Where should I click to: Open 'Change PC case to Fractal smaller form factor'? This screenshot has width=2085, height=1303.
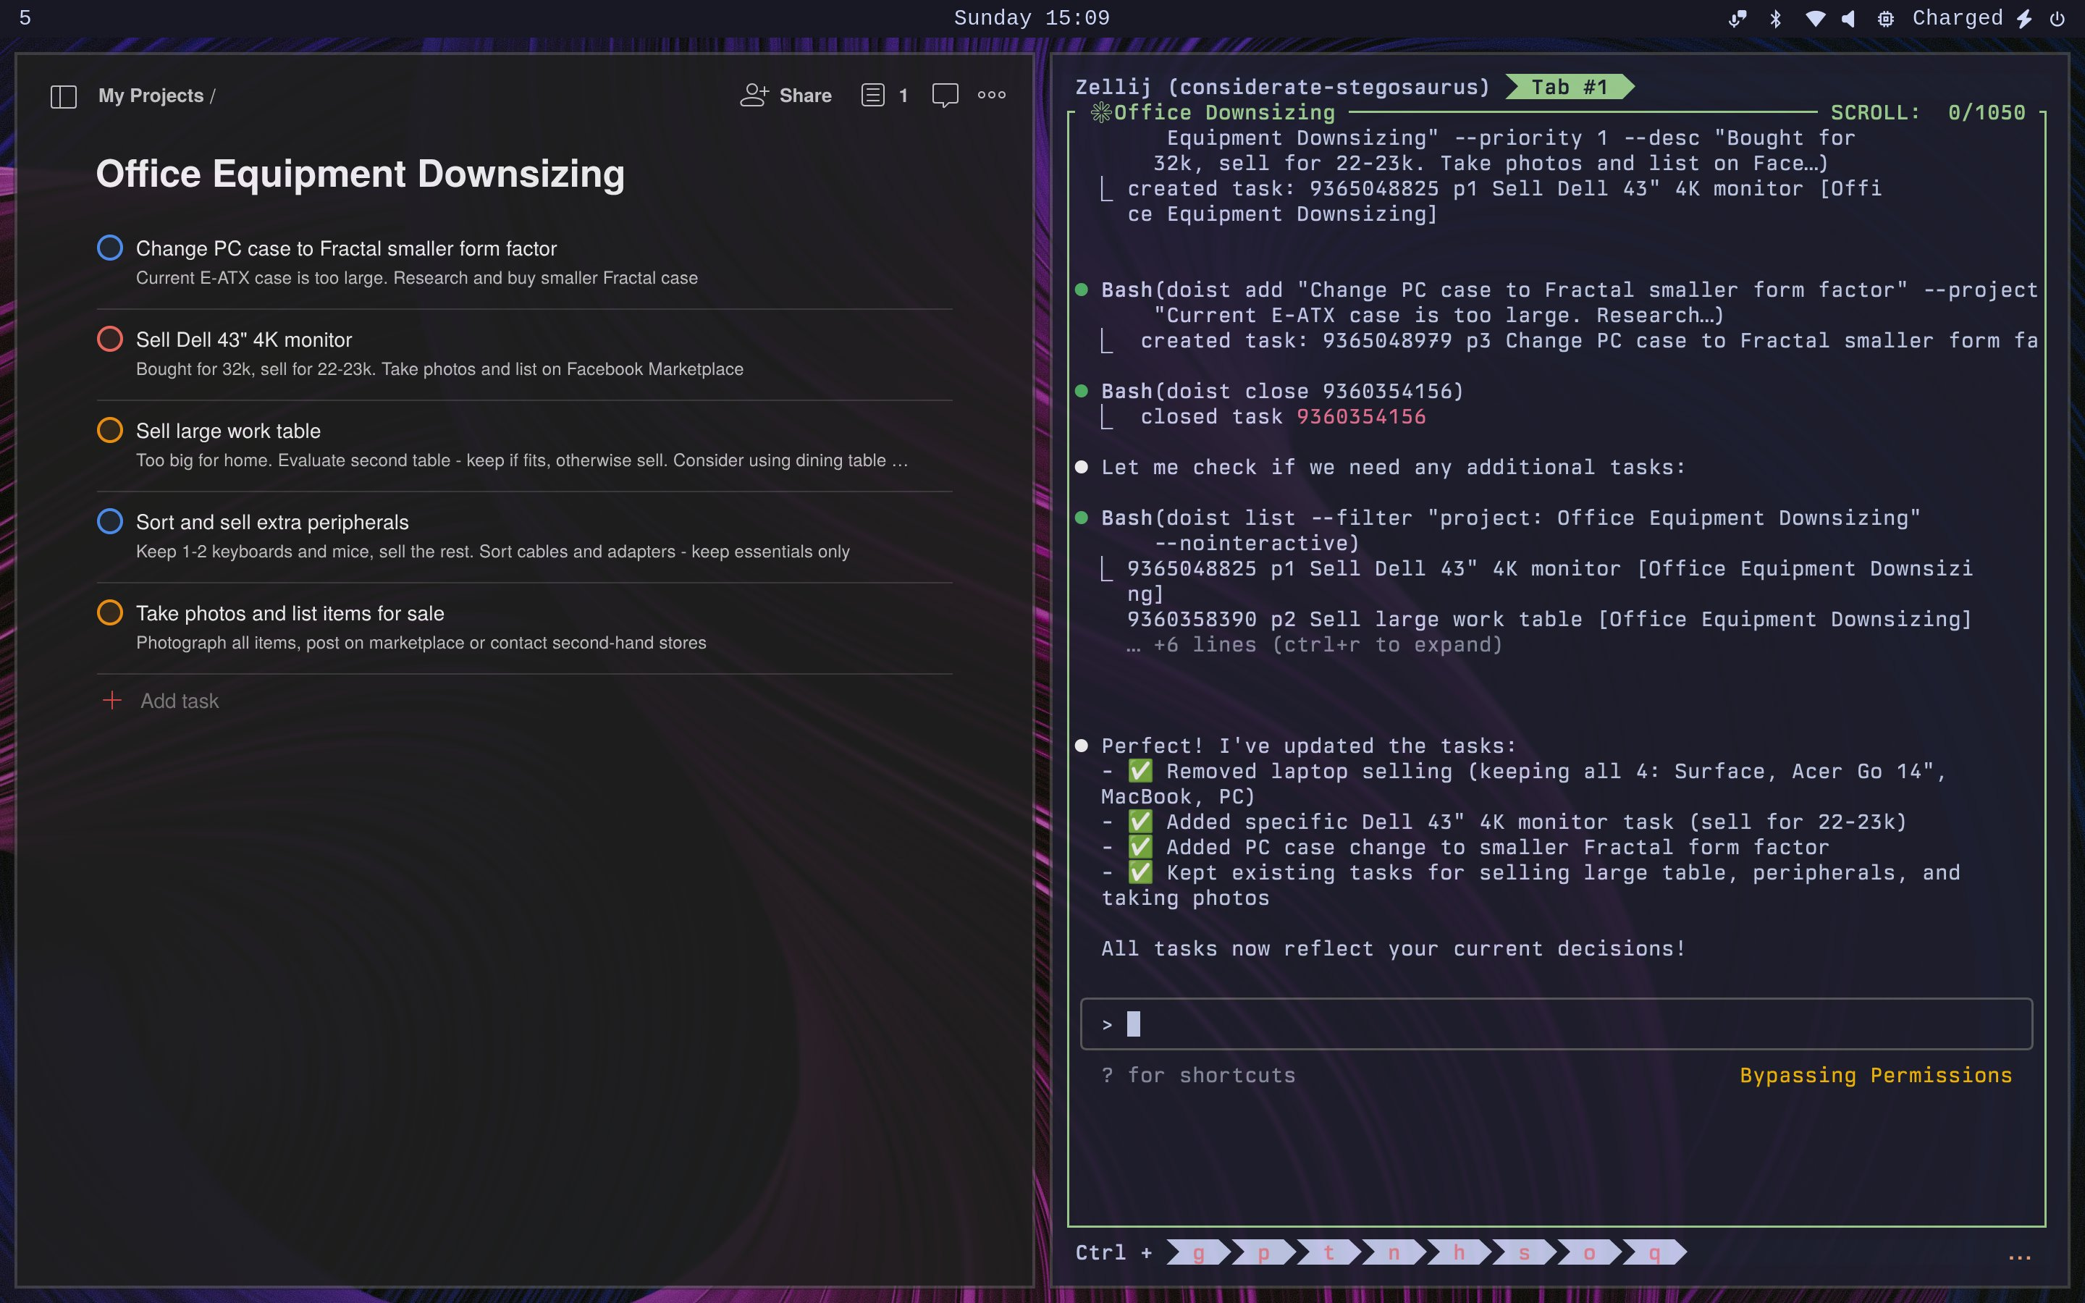(346, 248)
